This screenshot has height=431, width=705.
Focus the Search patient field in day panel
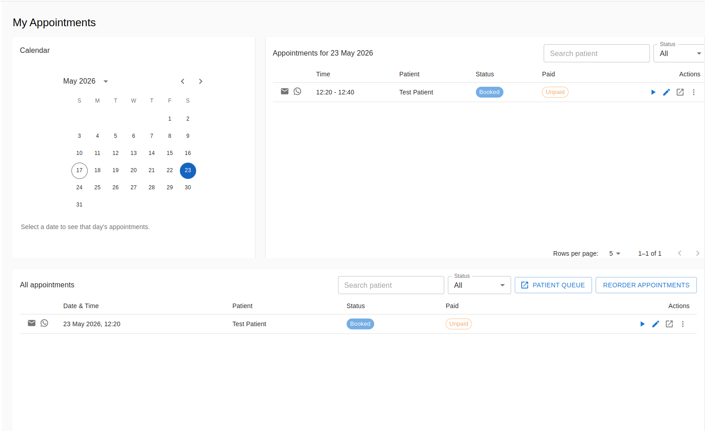coord(597,53)
